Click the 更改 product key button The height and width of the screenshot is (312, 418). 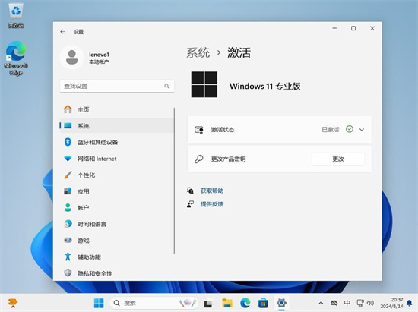click(338, 159)
